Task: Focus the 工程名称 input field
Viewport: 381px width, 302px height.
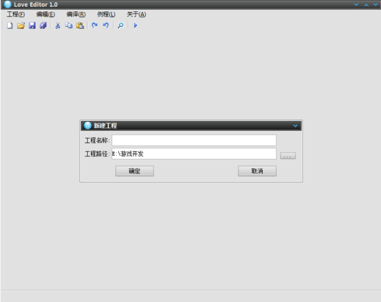Action: pyautogui.click(x=194, y=140)
